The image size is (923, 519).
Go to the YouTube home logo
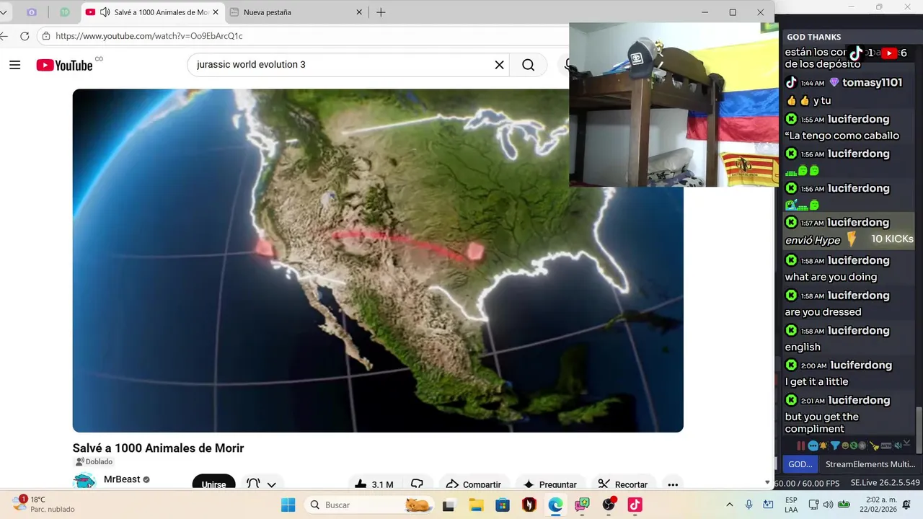click(65, 65)
